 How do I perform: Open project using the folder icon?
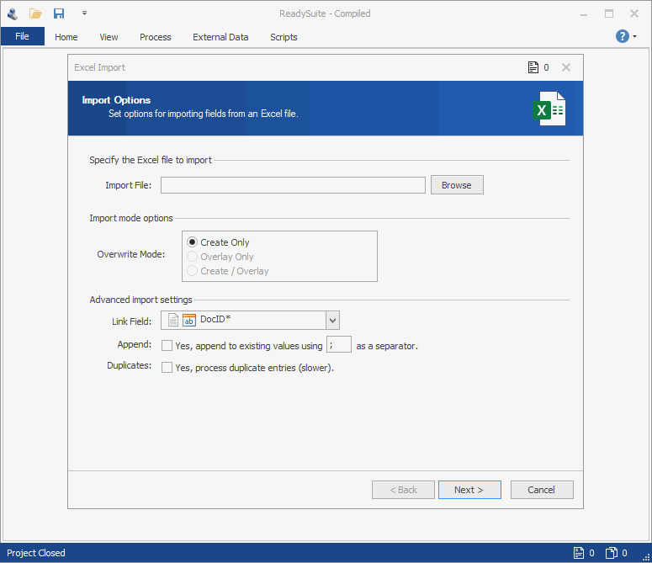[x=35, y=13]
